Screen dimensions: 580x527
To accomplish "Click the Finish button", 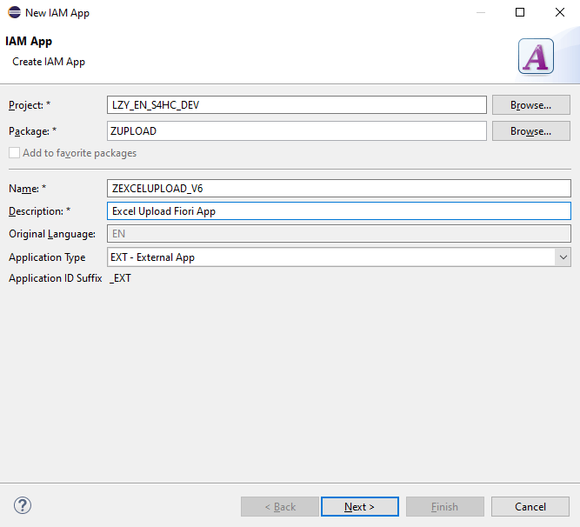I will coord(444,507).
